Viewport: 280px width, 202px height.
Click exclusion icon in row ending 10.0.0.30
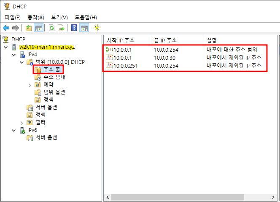point(109,58)
